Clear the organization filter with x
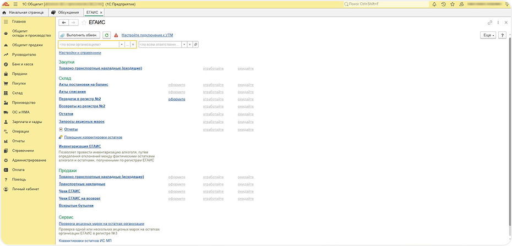512x246 pixels. [133, 45]
